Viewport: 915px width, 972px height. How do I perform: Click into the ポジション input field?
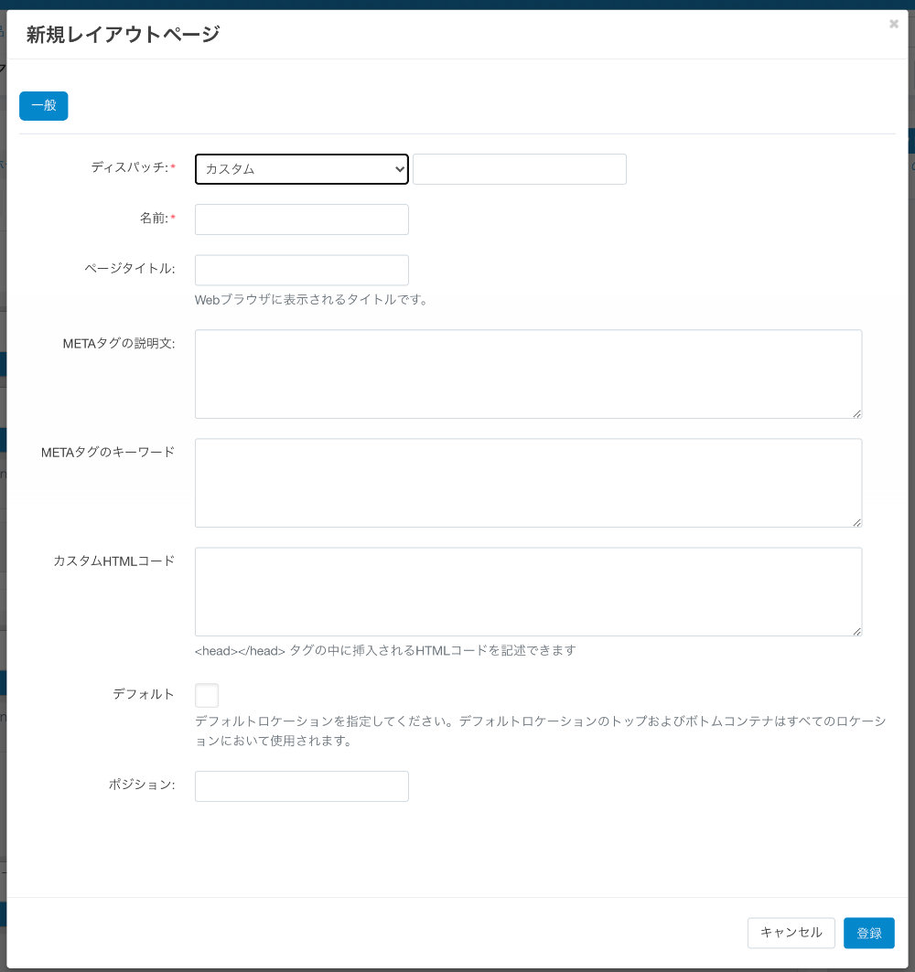coord(301,786)
